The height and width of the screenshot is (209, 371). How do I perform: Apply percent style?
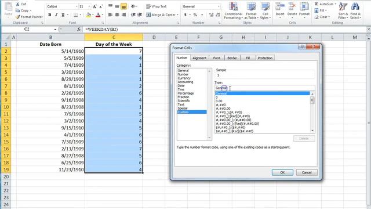[195, 15]
